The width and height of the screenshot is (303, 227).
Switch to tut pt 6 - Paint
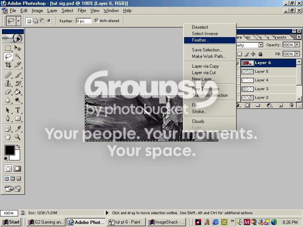[x=126, y=222]
